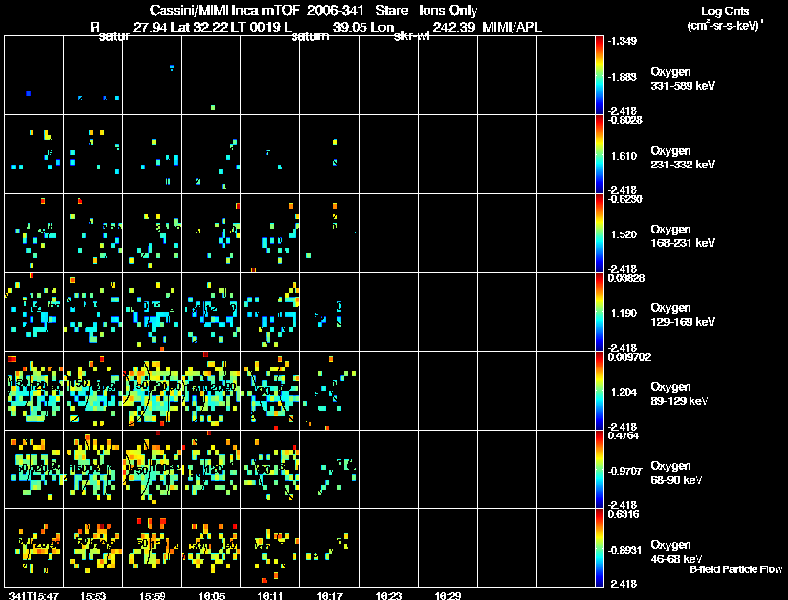Click the -1.349 color scale maximum
Viewport: 788px width, 600px height.
[623, 41]
